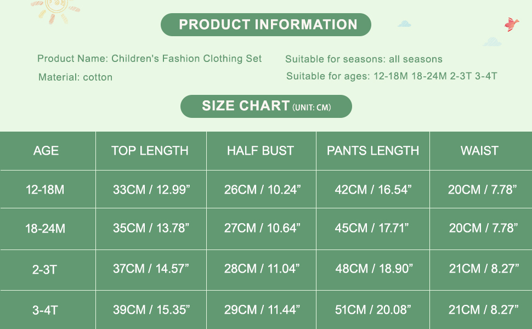Select the HALF BUST column header
The width and height of the screenshot is (532, 329).
pos(261,151)
